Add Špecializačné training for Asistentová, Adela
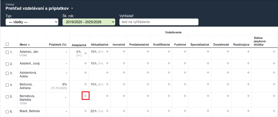The width and height of the screenshot is (278, 117). click(x=208, y=72)
